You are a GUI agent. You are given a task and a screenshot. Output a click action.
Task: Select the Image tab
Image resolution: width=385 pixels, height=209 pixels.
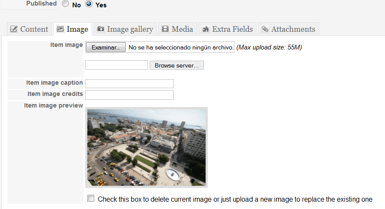(x=73, y=29)
